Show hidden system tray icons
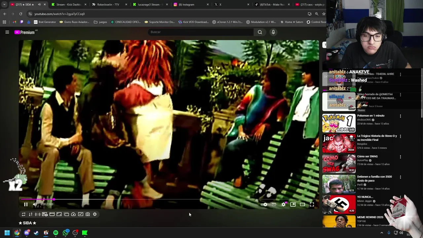Viewport: 423px width, 238px height. point(382,233)
